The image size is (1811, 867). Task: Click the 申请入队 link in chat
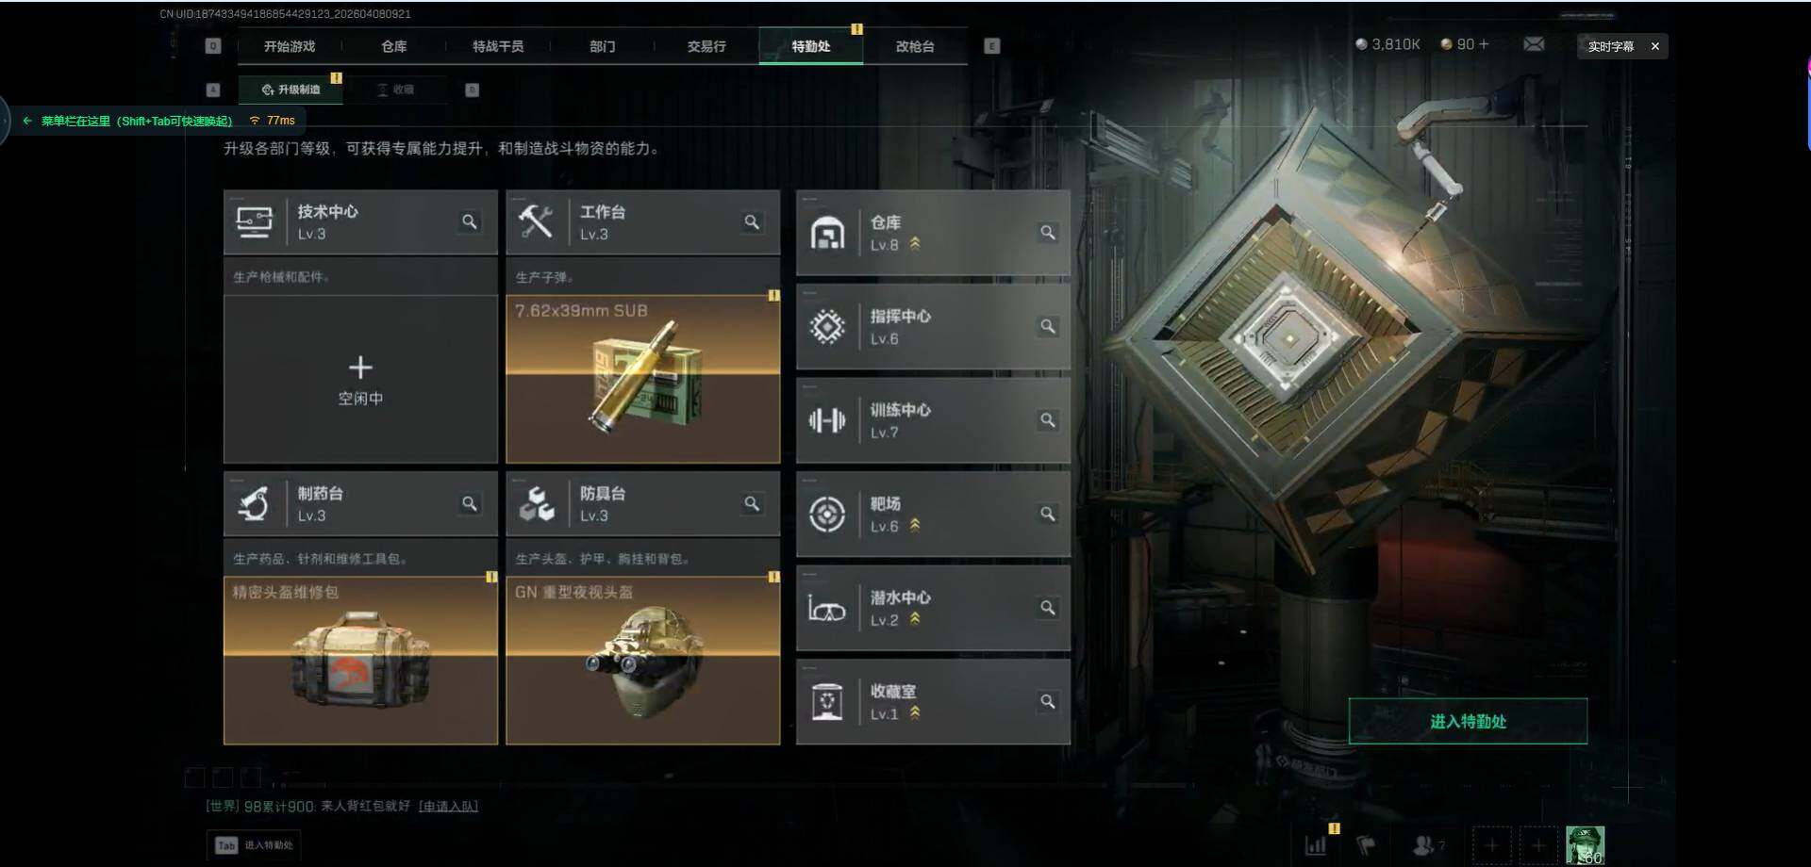448,806
